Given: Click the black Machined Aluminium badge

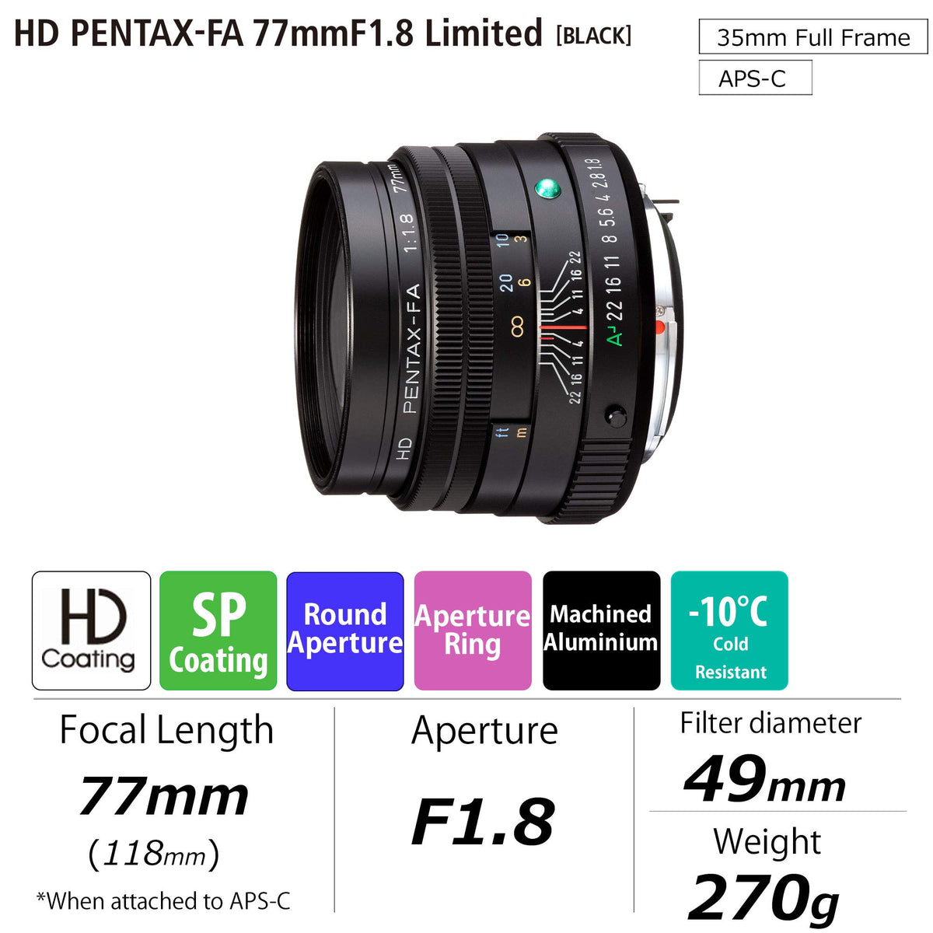Looking at the screenshot, I should click(x=601, y=631).
